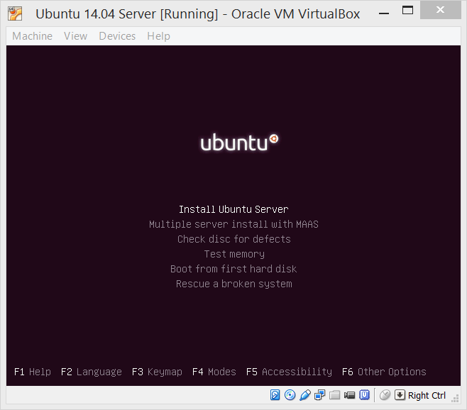Open the View menu
This screenshot has height=410, width=467.
[x=76, y=36]
